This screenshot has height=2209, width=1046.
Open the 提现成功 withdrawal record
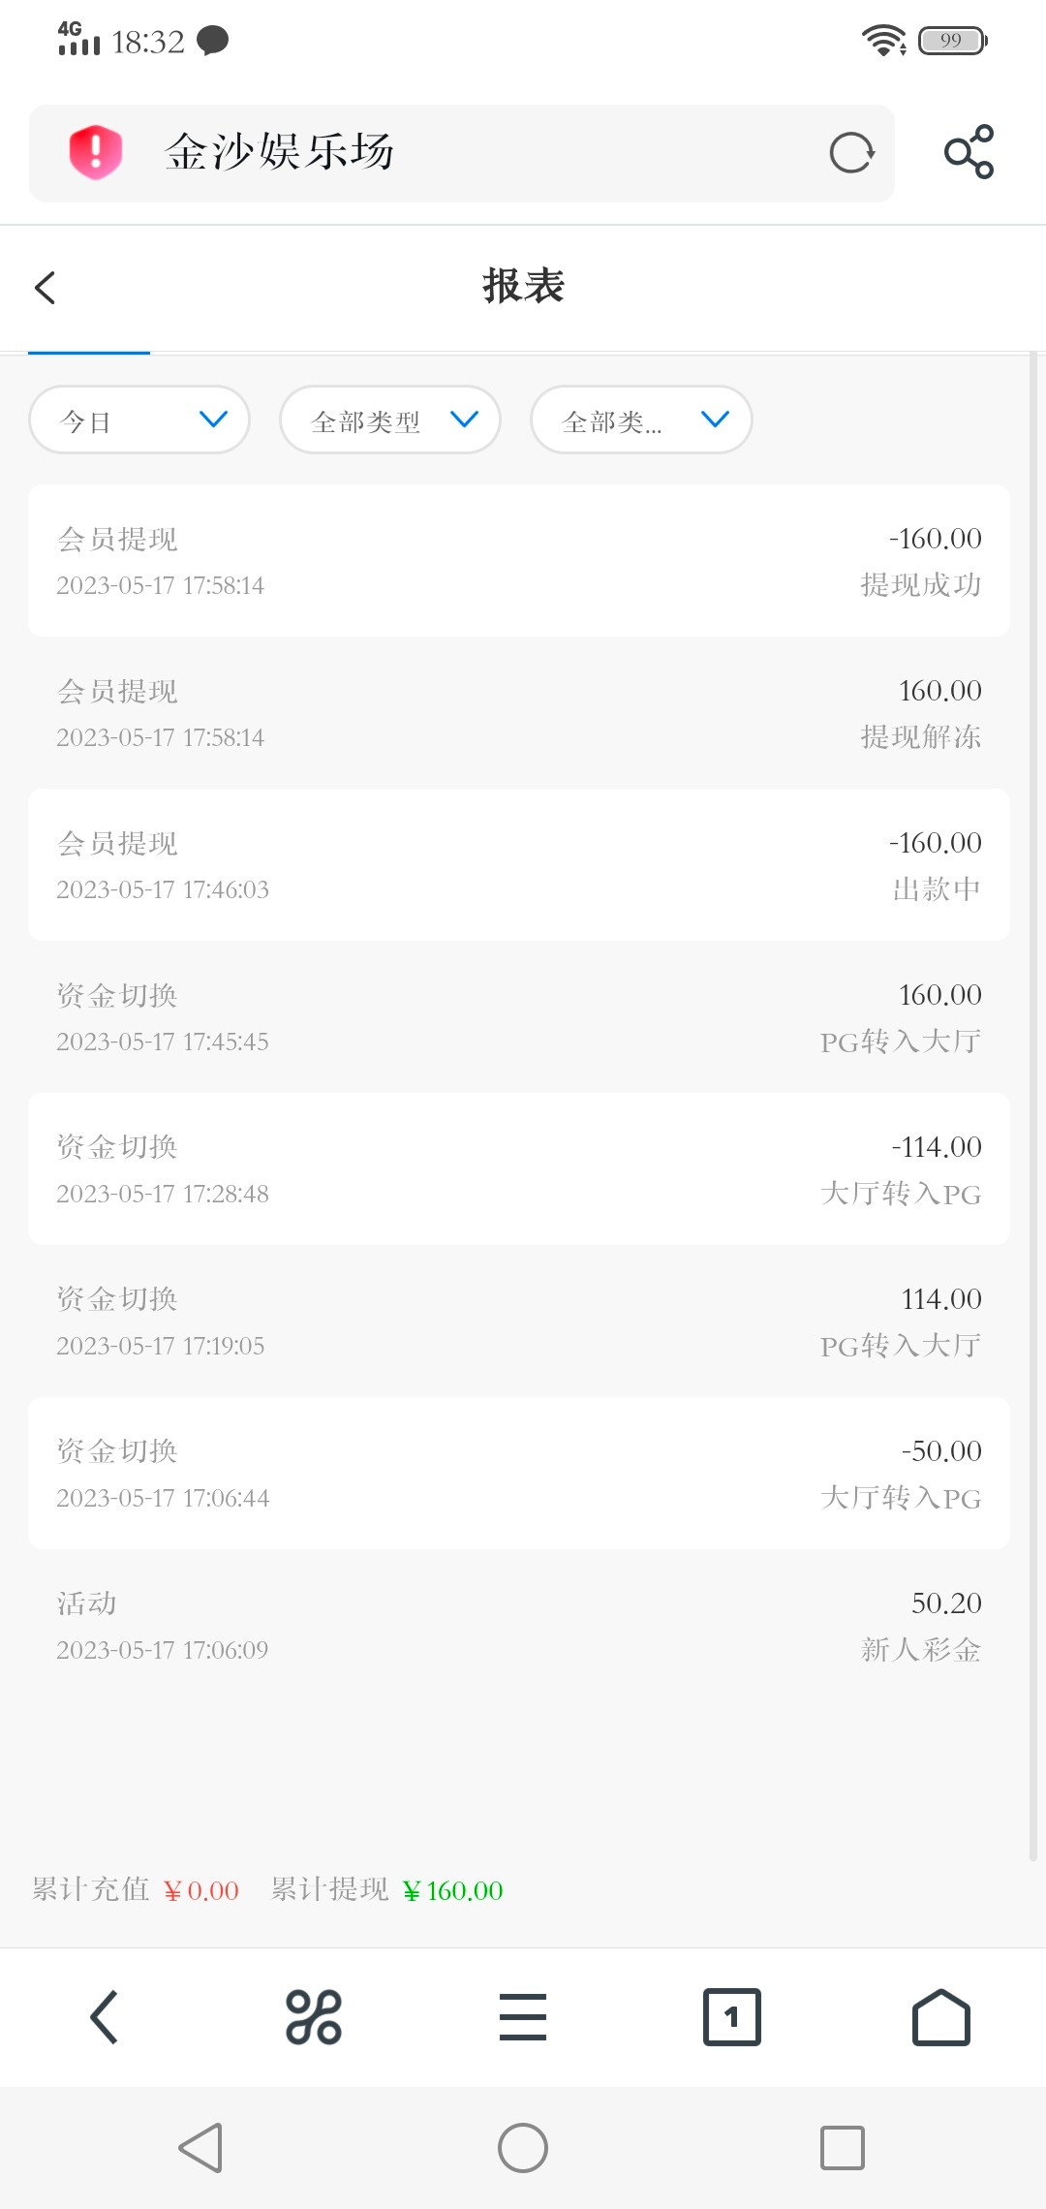[519, 561]
